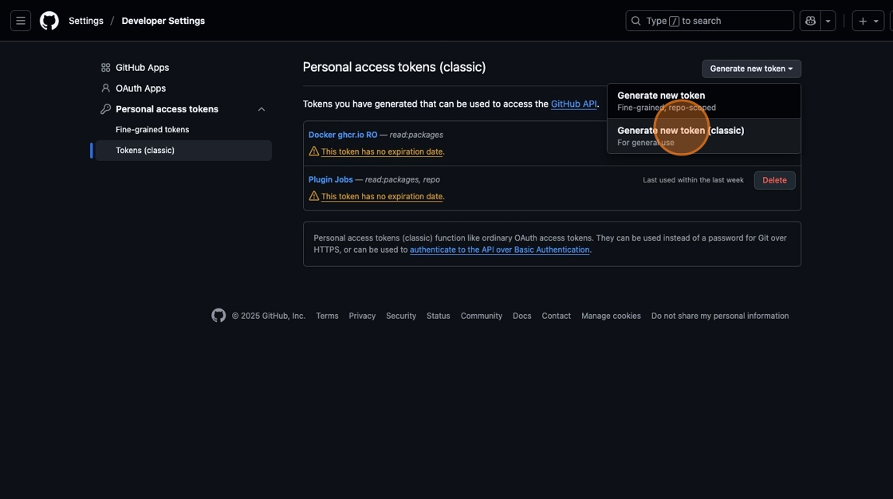
Task: Open the Docker ghcr.io RO token
Action: [343, 135]
